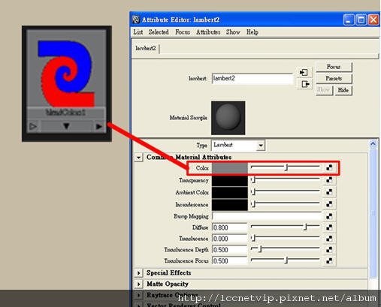Open the Focus menu
Viewport: 381px width, 307px height.
click(x=183, y=32)
